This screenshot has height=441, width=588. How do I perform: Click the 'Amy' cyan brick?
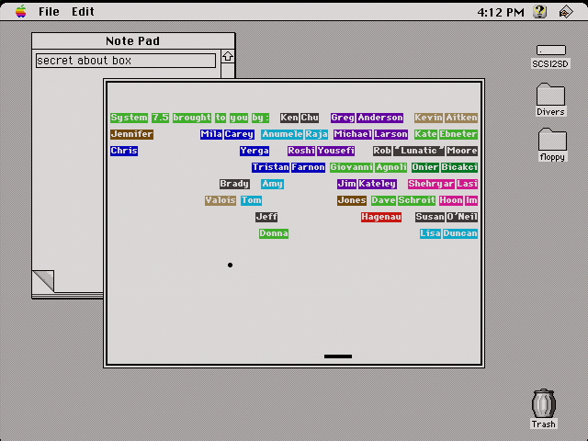(272, 184)
